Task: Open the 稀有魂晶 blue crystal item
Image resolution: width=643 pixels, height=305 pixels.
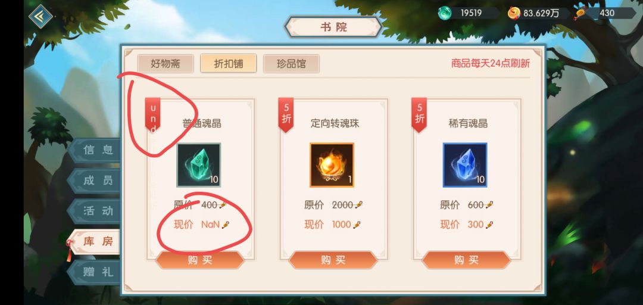Action: pos(465,165)
